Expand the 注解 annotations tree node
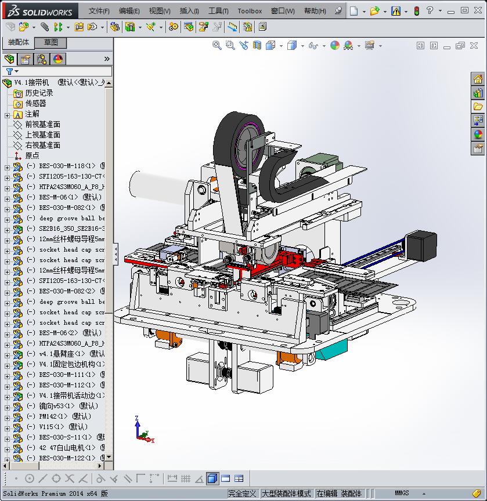Screen dimensions: 487x501 (7, 114)
